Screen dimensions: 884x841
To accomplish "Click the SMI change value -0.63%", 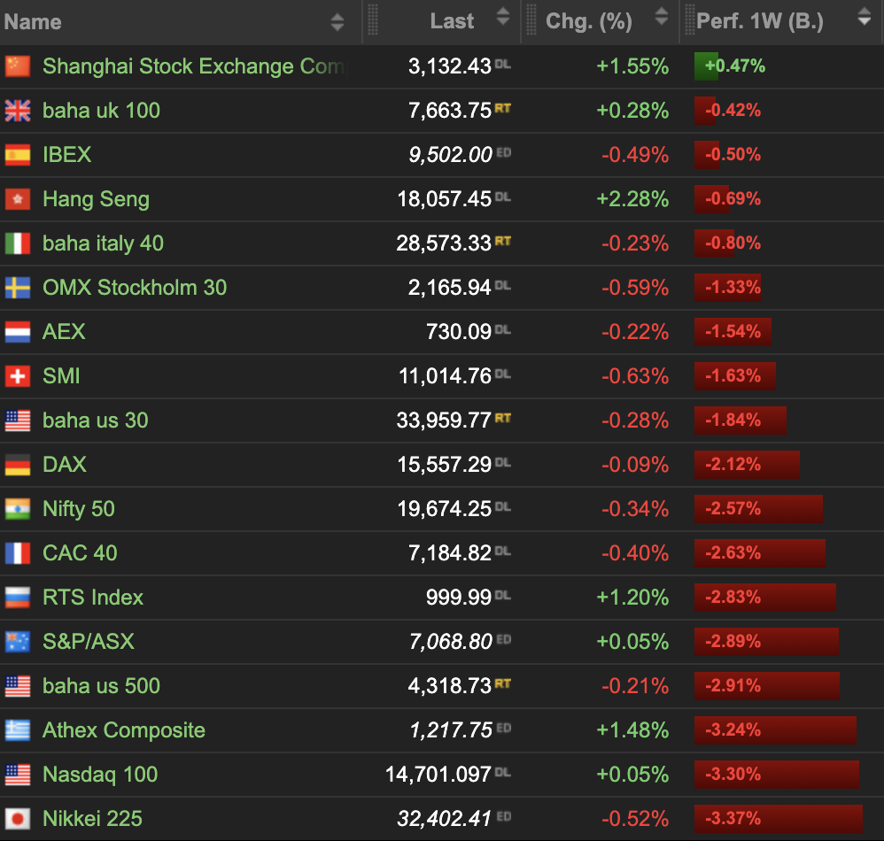I will click(635, 376).
